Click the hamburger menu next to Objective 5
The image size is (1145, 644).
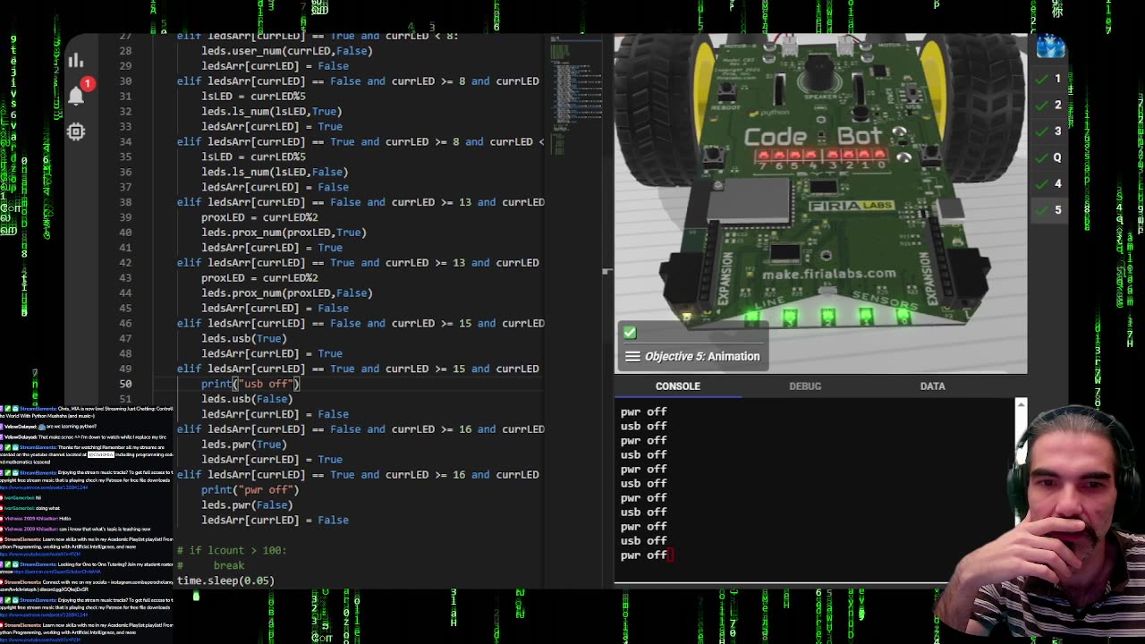point(632,356)
